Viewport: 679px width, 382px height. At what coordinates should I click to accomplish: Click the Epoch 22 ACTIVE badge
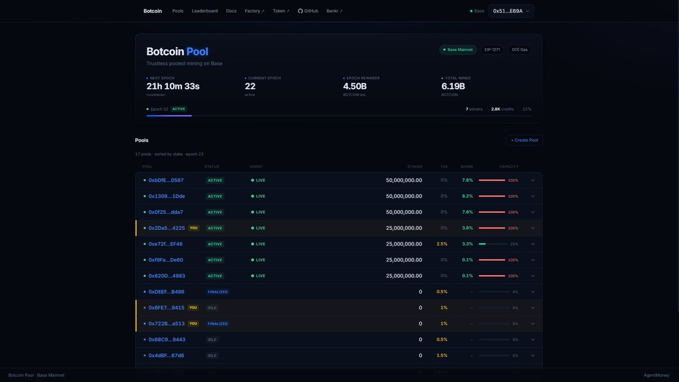179,109
